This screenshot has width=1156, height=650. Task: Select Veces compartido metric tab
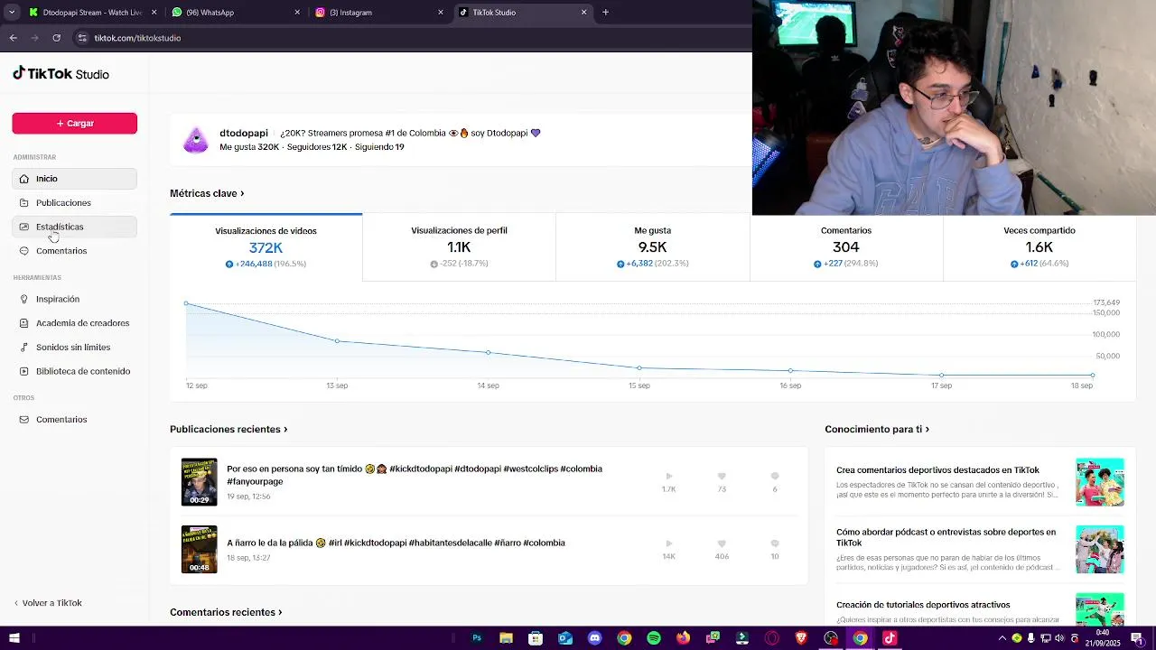[1039, 247]
